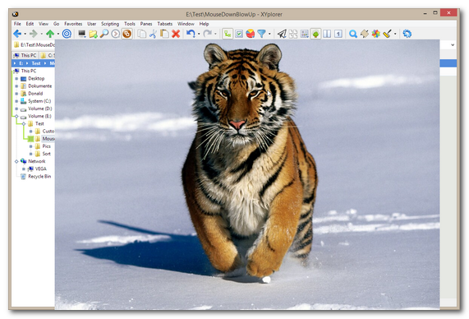The image size is (469, 319).
Task: Open the brush icon dropdown arrow
Action: point(395,34)
